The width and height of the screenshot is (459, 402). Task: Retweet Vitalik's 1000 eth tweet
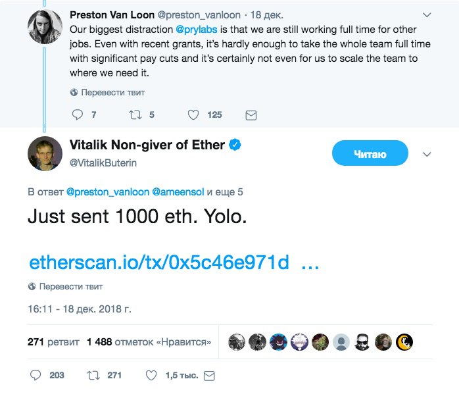click(x=93, y=375)
